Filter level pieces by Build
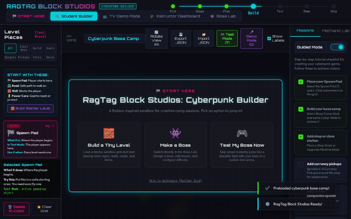The height and width of the screenshot is (219, 351). point(37,48)
